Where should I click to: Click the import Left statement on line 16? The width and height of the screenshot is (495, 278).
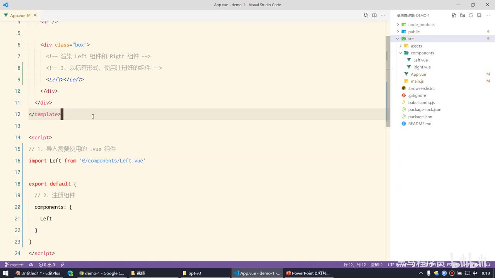click(x=87, y=161)
